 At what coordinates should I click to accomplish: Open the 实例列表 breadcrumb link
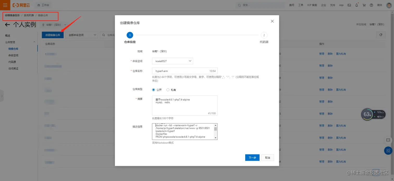29,15
